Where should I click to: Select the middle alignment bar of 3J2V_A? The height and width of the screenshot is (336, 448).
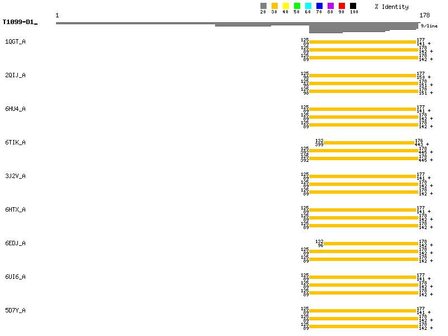pos(364,184)
